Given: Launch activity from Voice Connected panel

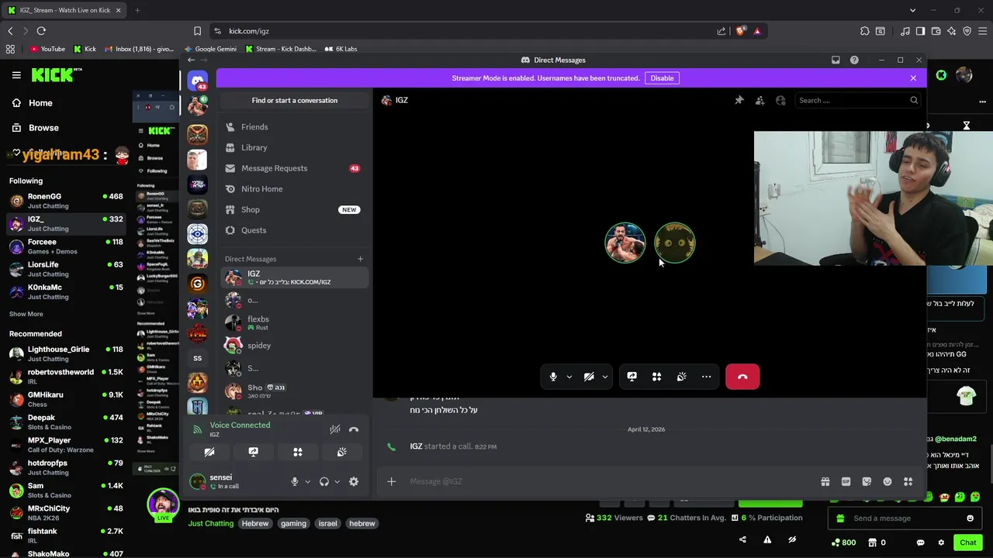Looking at the screenshot, I should pos(297,452).
